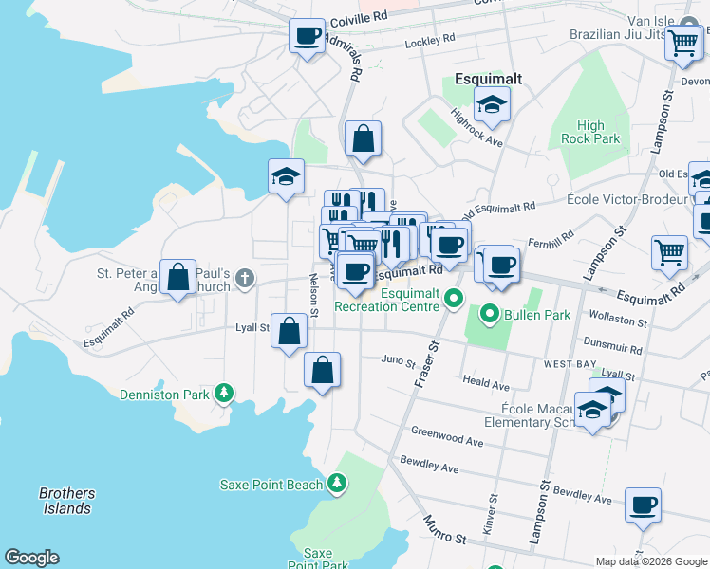Screen dimensions: 710x569
Task: Click the cafe marker above Bullen Park
Action: [x=501, y=268]
